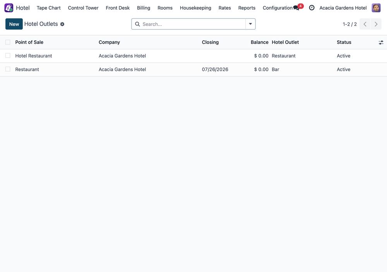387x272 pixels.
Task: Go to the previous page arrow
Action: click(x=365, y=24)
